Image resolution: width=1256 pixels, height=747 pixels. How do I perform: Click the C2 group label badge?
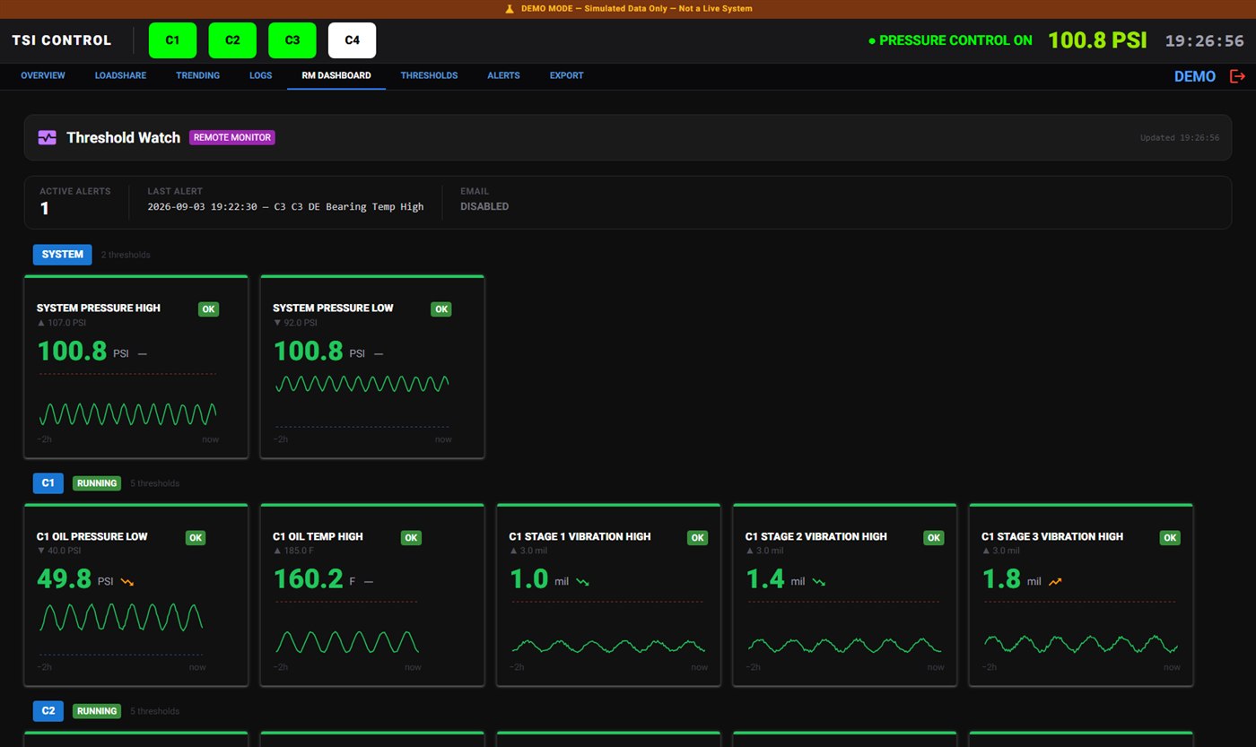point(48,711)
